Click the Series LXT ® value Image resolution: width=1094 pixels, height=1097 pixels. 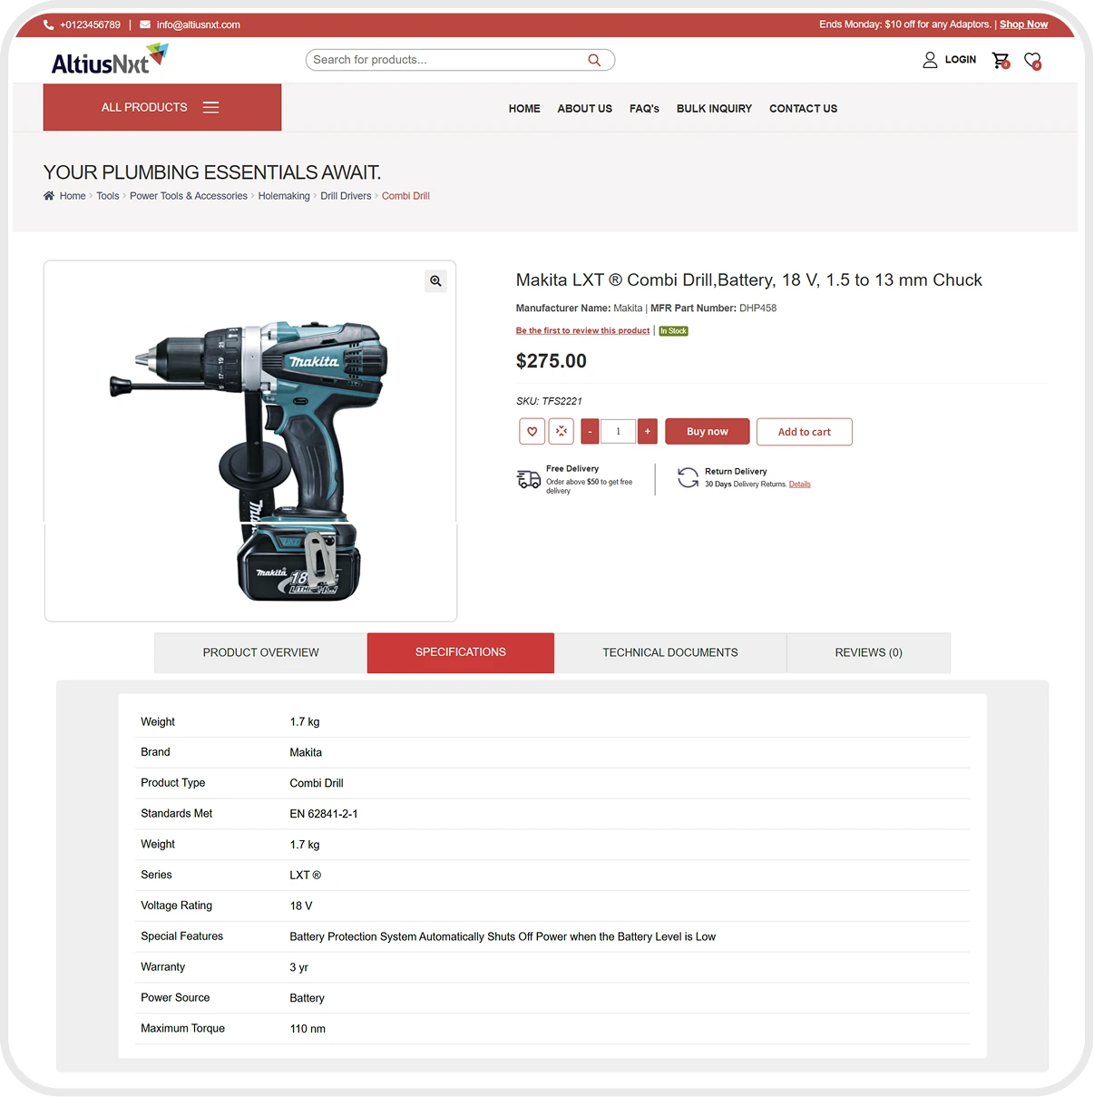tap(306, 876)
